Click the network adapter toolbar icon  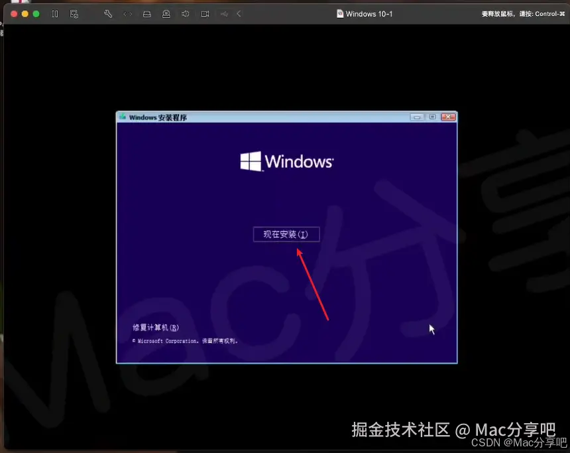pos(127,13)
